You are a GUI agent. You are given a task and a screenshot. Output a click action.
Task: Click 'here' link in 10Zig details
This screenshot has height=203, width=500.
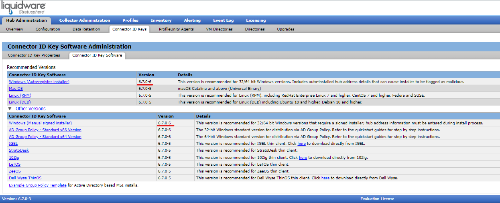(x=303, y=157)
